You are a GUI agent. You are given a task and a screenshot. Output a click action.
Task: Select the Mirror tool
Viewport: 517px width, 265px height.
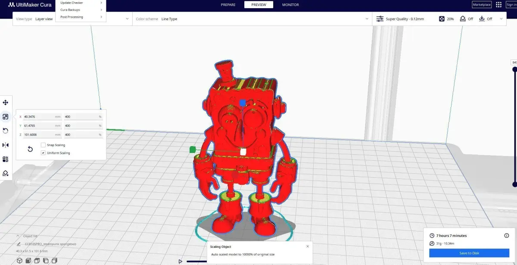(6, 145)
